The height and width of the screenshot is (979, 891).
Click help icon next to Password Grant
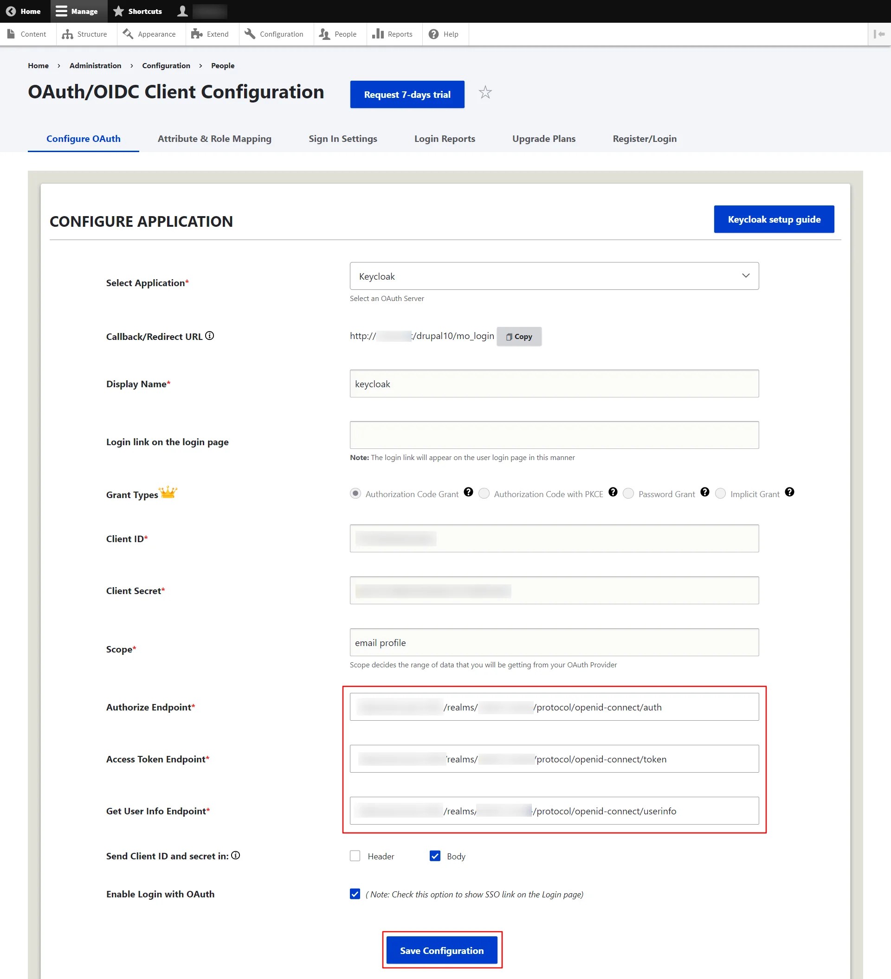[x=704, y=492]
